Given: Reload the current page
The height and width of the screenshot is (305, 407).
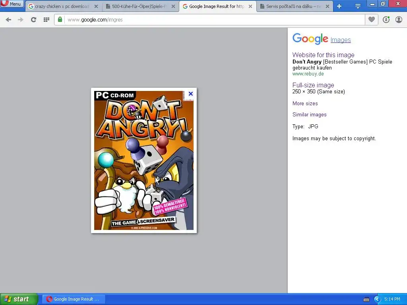Looking at the screenshot, I should point(33,20).
